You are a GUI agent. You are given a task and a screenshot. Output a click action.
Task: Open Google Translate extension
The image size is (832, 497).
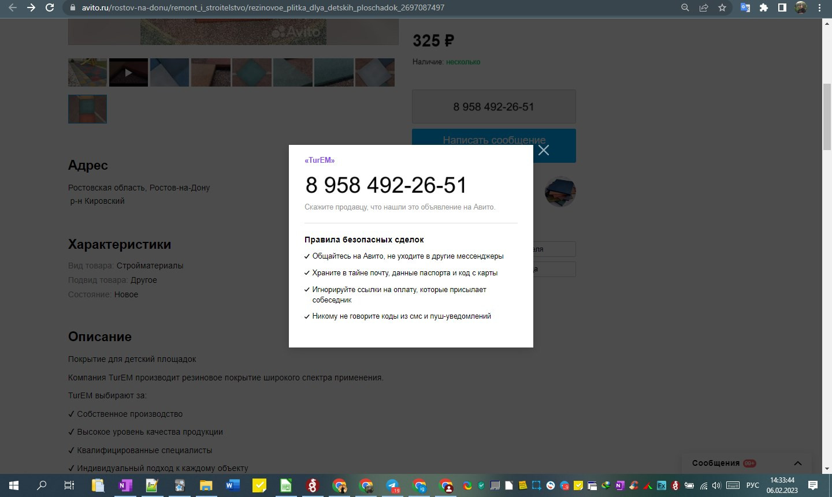point(745,8)
